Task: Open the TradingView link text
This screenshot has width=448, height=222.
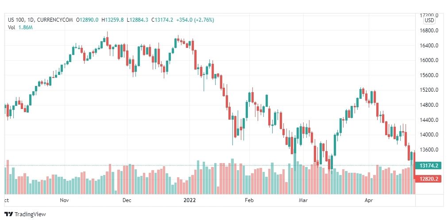Action: pos(30,214)
